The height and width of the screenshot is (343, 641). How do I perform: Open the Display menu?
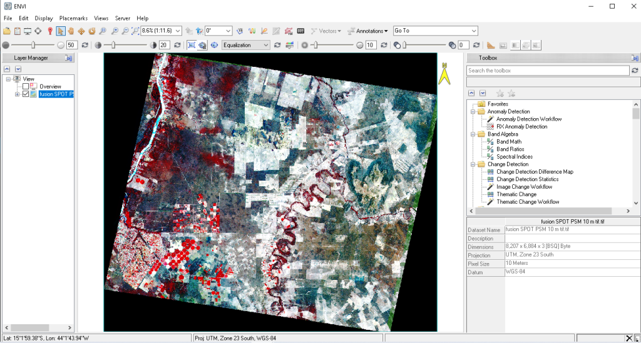[44, 18]
